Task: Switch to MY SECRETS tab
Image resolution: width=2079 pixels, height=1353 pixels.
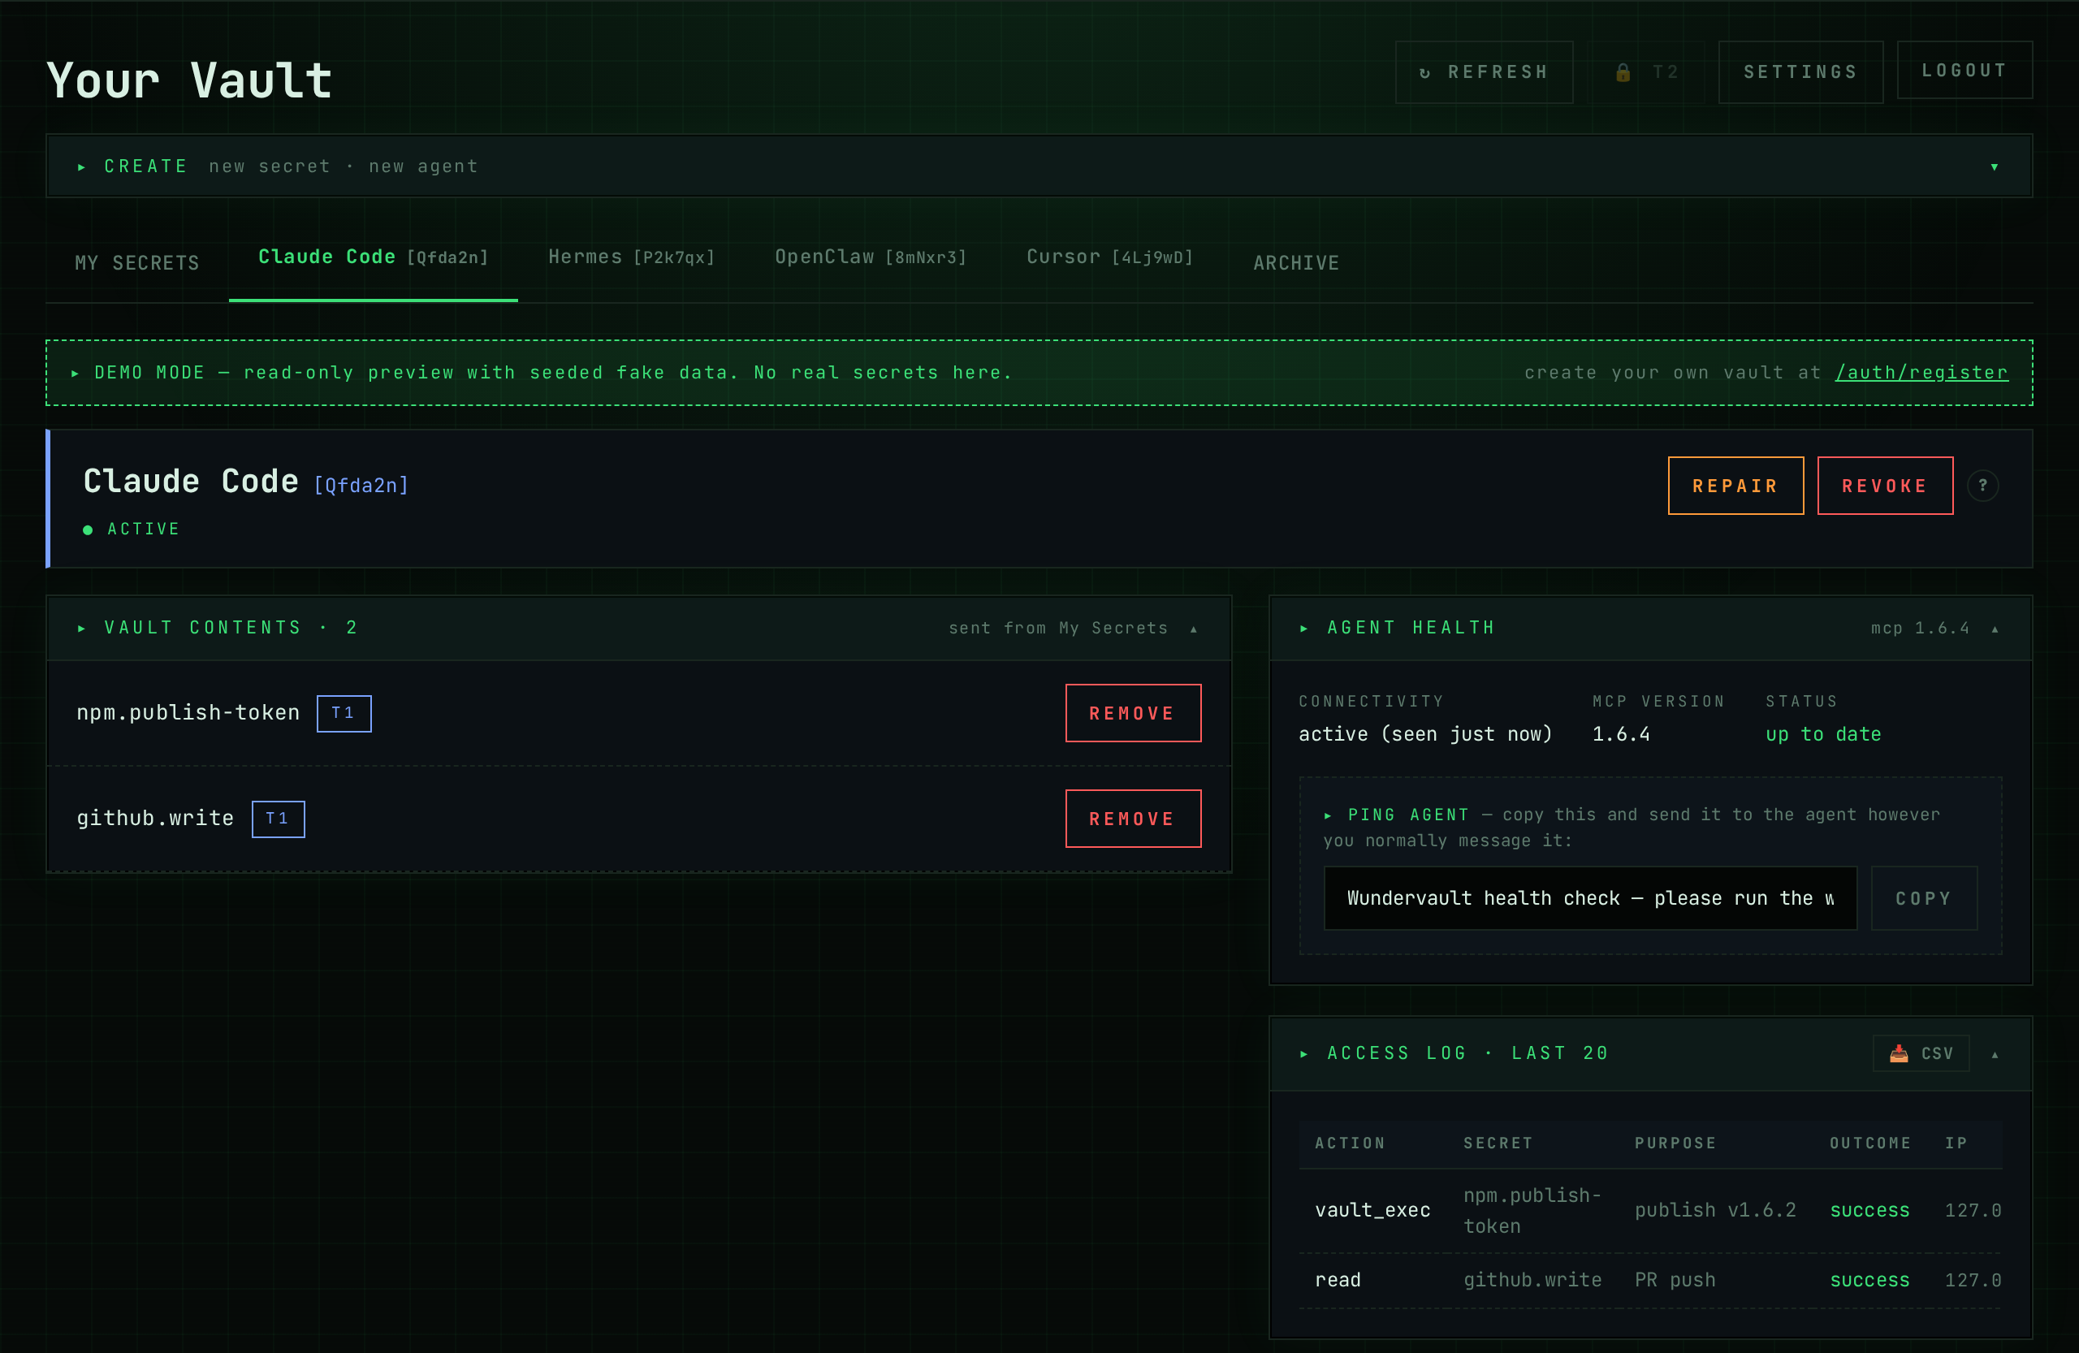Action: click(x=137, y=262)
